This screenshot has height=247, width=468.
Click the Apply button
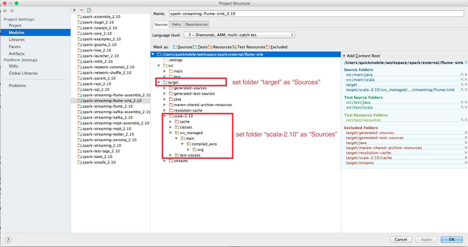(426, 239)
